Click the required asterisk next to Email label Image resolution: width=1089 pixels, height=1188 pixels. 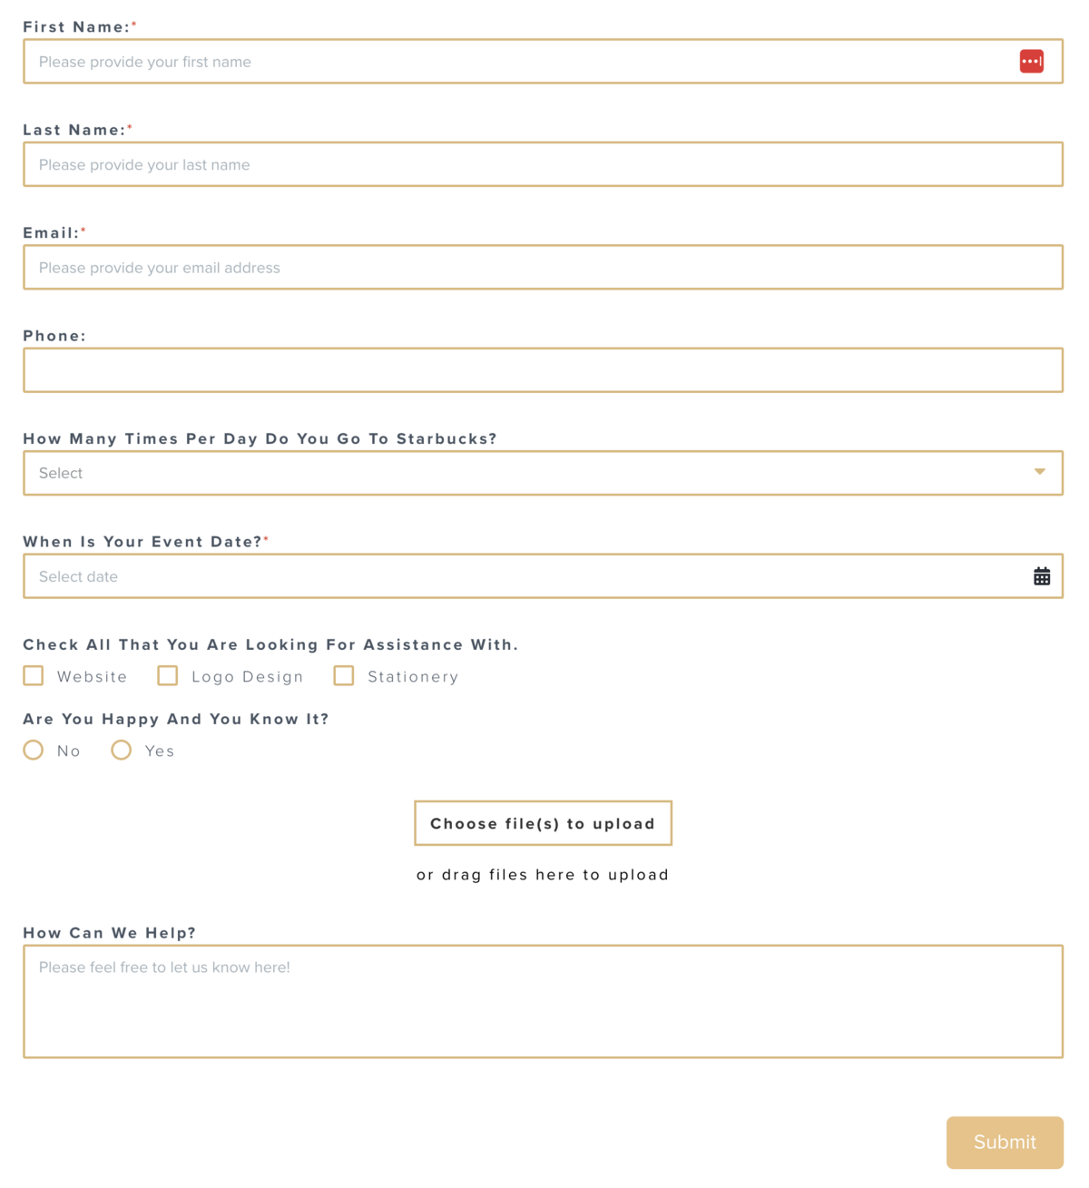tap(83, 230)
